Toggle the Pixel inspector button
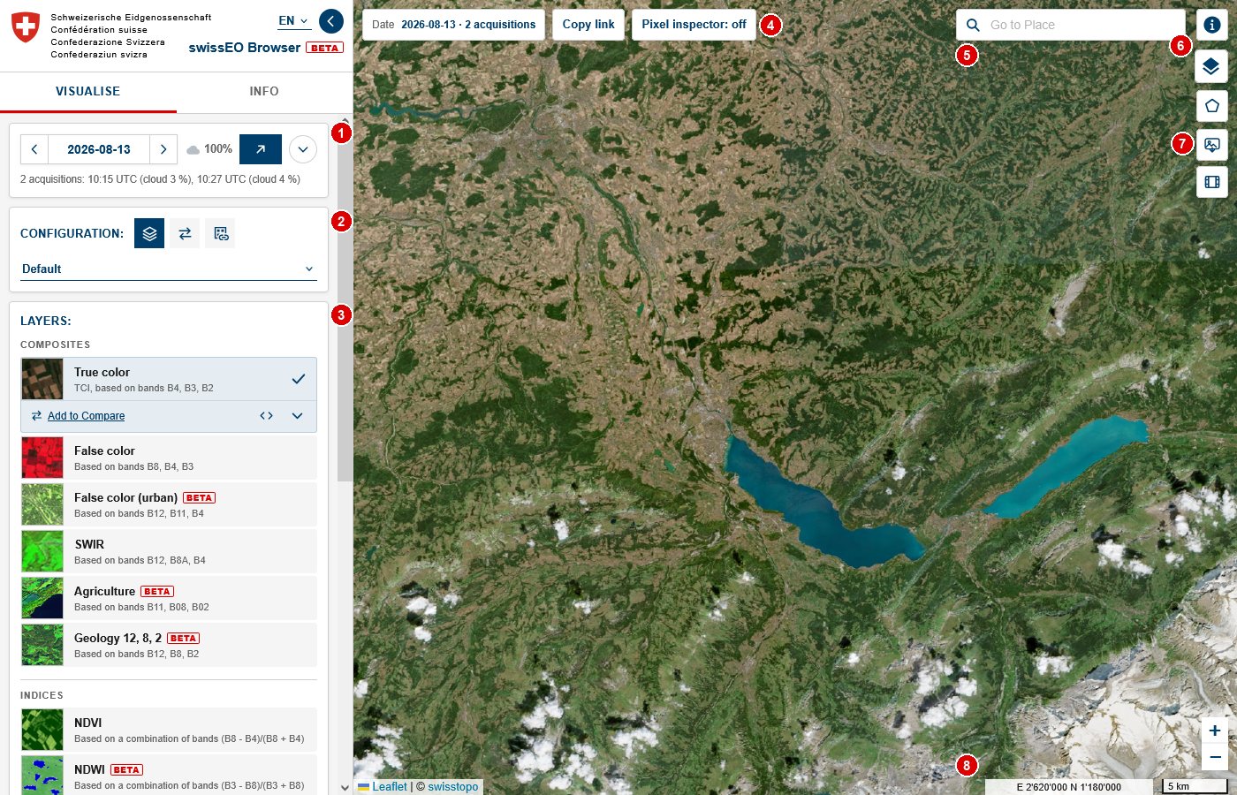The width and height of the screenshot is (1237, 795). pyautogui.click(x=694, y=25)
